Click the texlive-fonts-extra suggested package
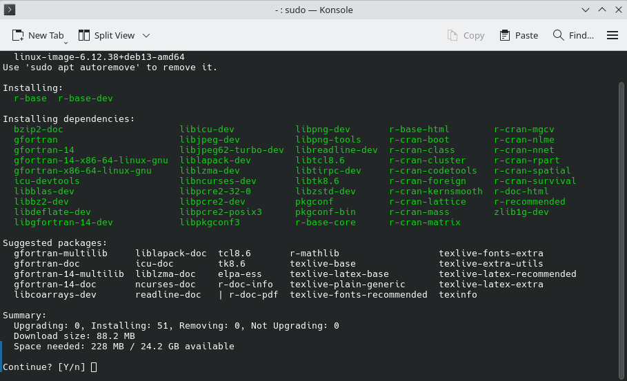Viewport: 627px width, 381px height. [490, 254]
